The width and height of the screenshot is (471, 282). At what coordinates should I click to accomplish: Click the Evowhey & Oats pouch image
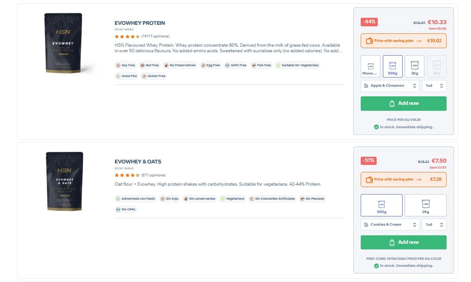(64, 182)
